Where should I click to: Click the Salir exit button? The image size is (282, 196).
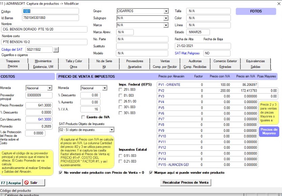coord(34,182)
